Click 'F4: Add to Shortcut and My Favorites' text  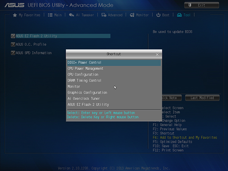tap(185, 138)
